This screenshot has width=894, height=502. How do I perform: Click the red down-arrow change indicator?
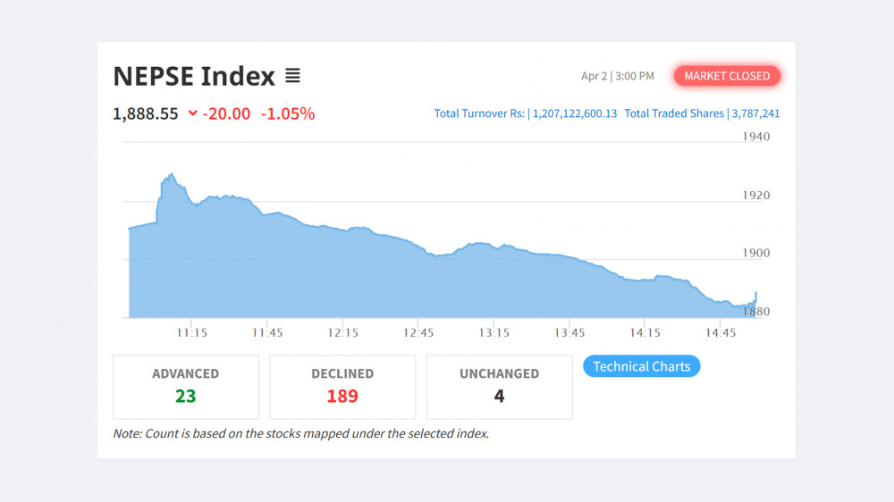(x=192, y=113)
